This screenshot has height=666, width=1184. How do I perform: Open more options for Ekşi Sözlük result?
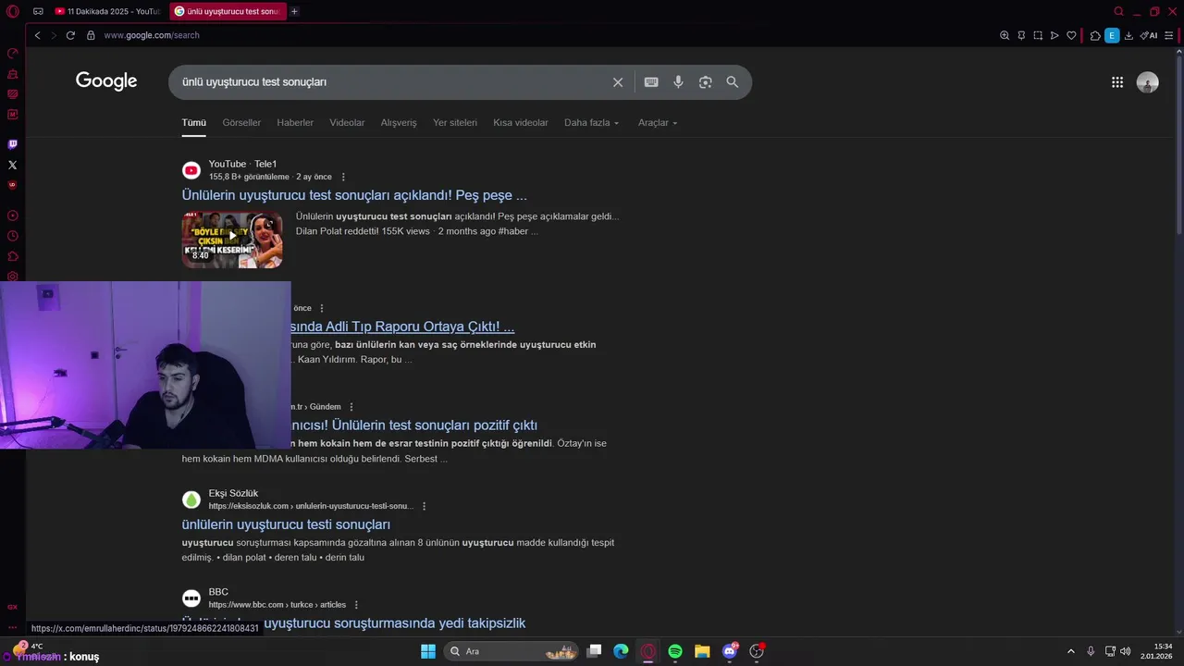tap(424, 506)
